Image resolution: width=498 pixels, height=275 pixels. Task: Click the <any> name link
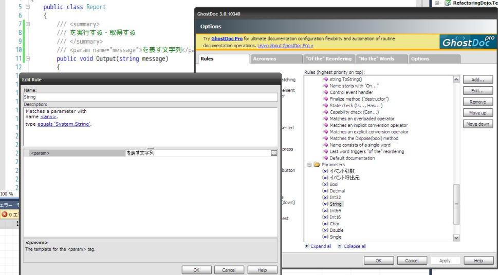[x=49, y=117]
